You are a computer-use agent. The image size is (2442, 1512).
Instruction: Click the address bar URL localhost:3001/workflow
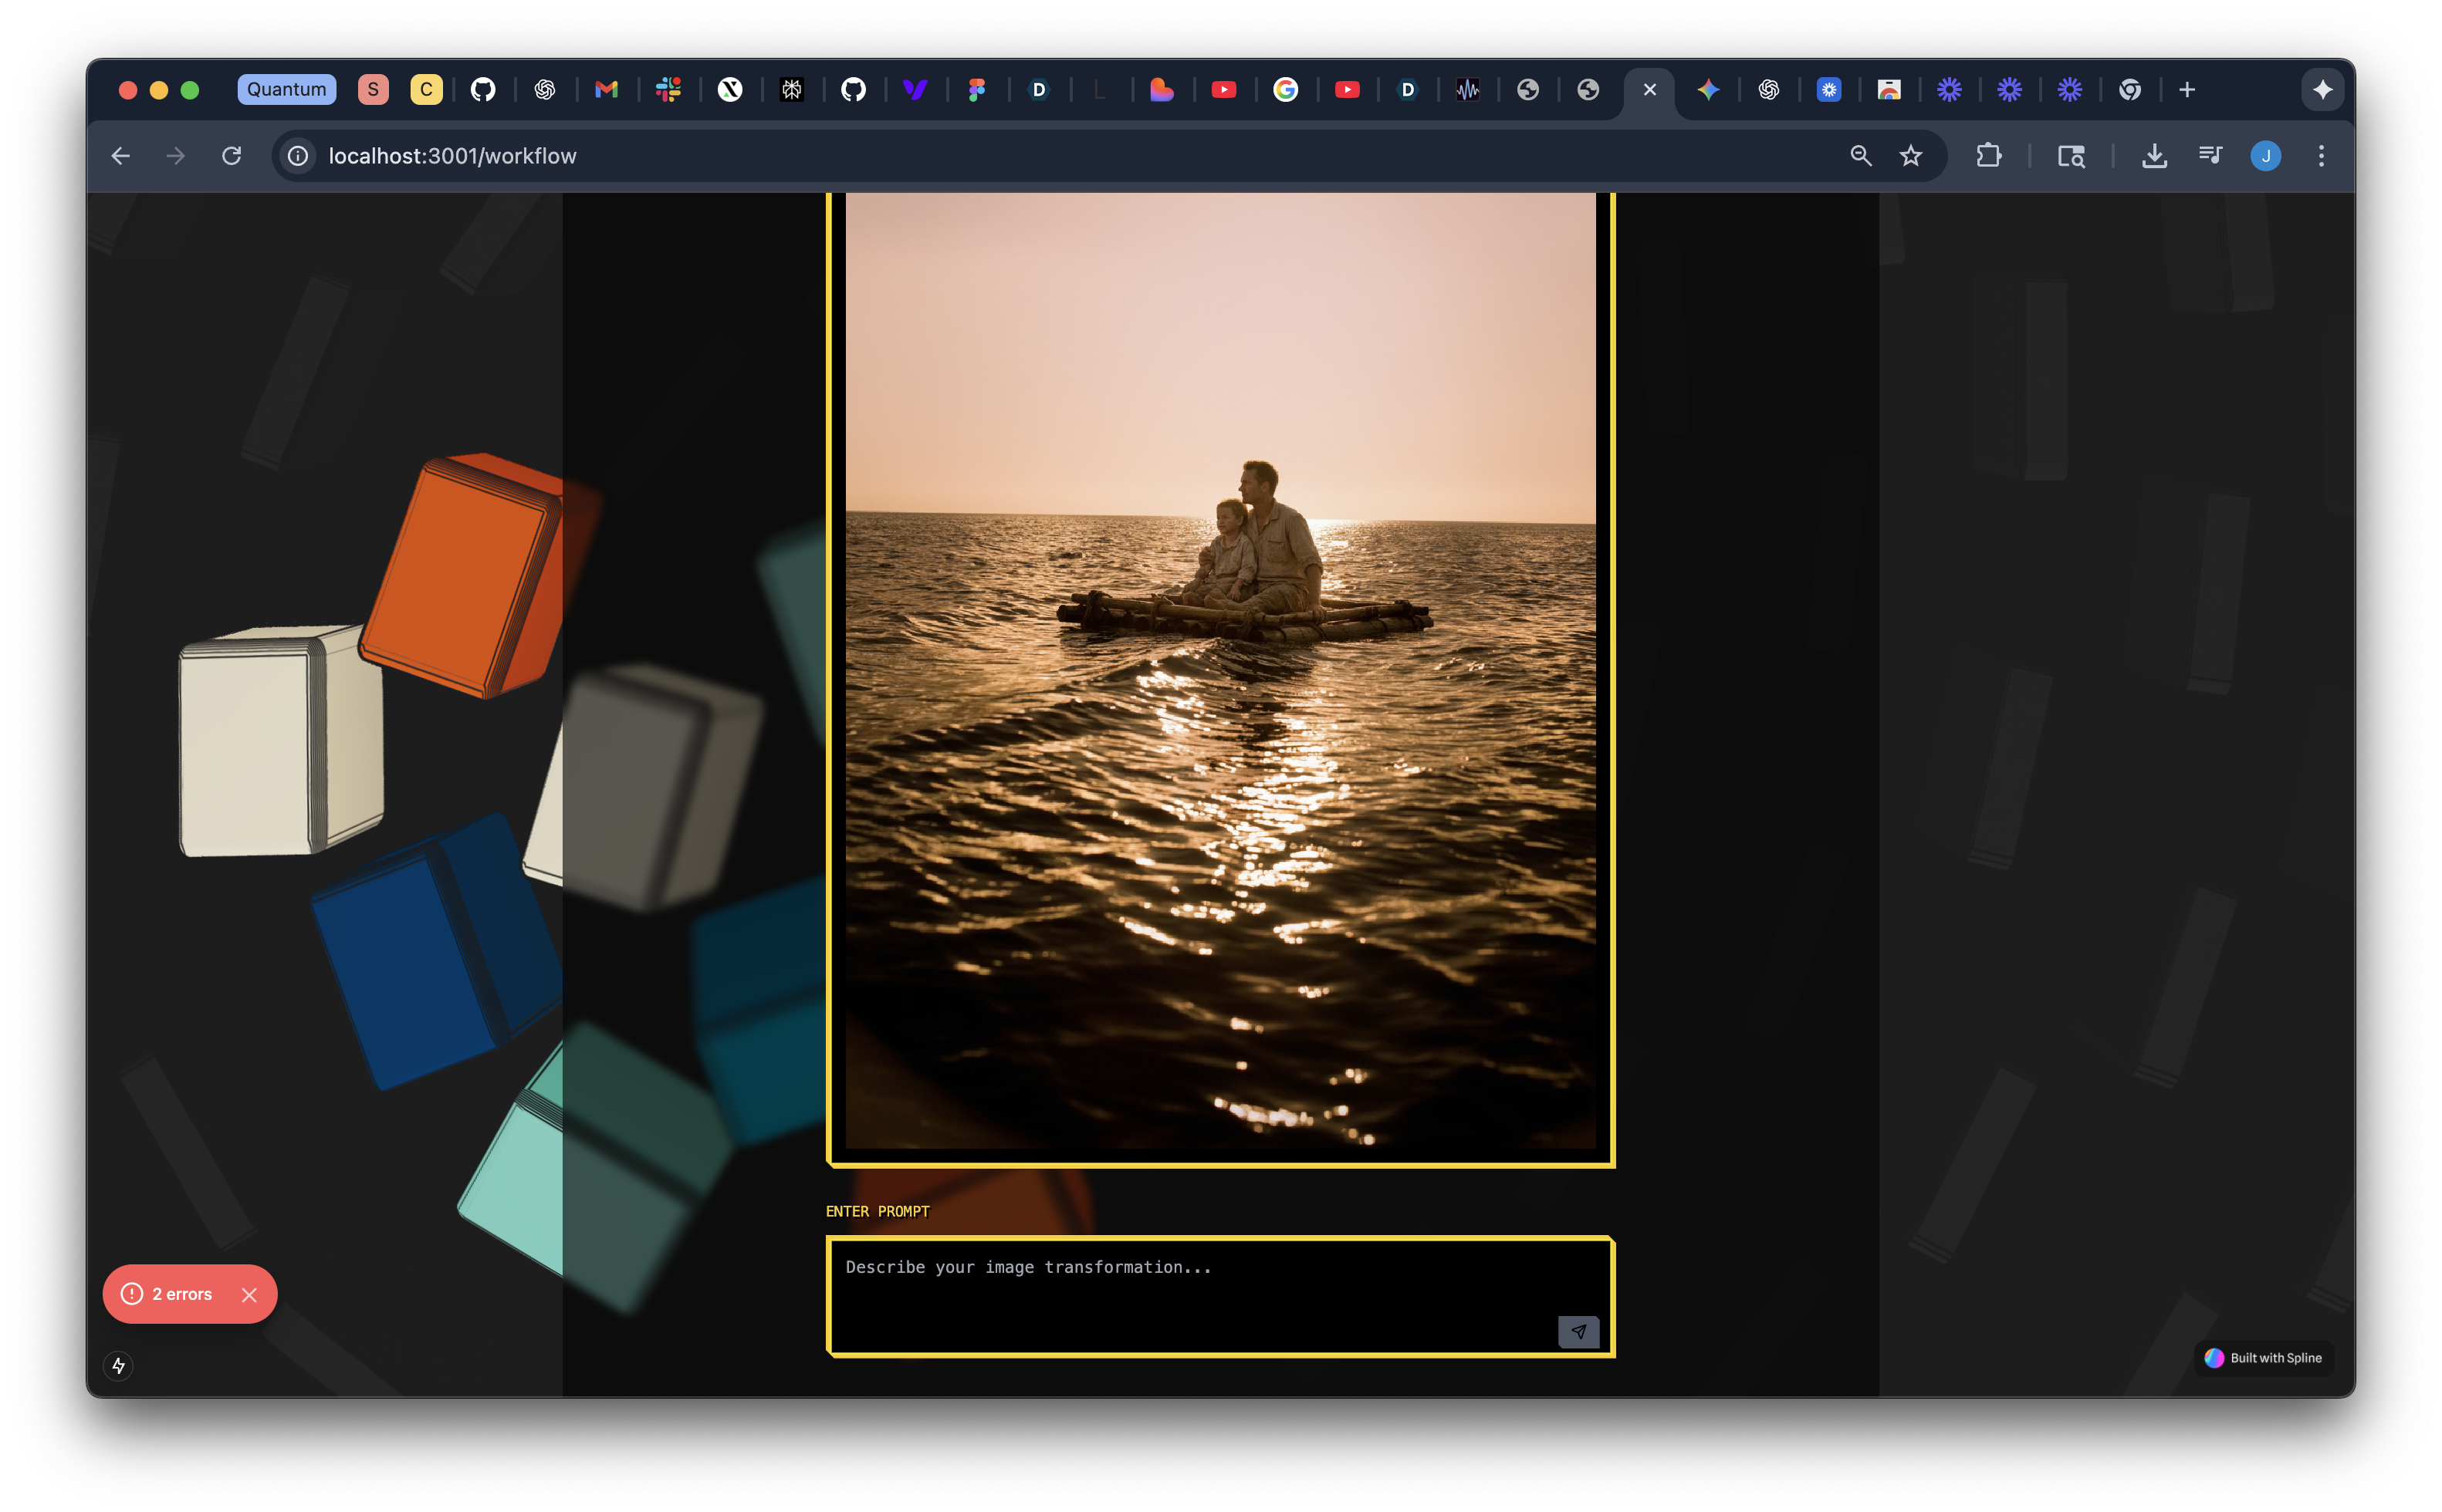(452, 156)
